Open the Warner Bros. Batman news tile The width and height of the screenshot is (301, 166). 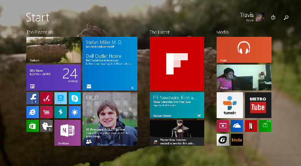(177, 133)
